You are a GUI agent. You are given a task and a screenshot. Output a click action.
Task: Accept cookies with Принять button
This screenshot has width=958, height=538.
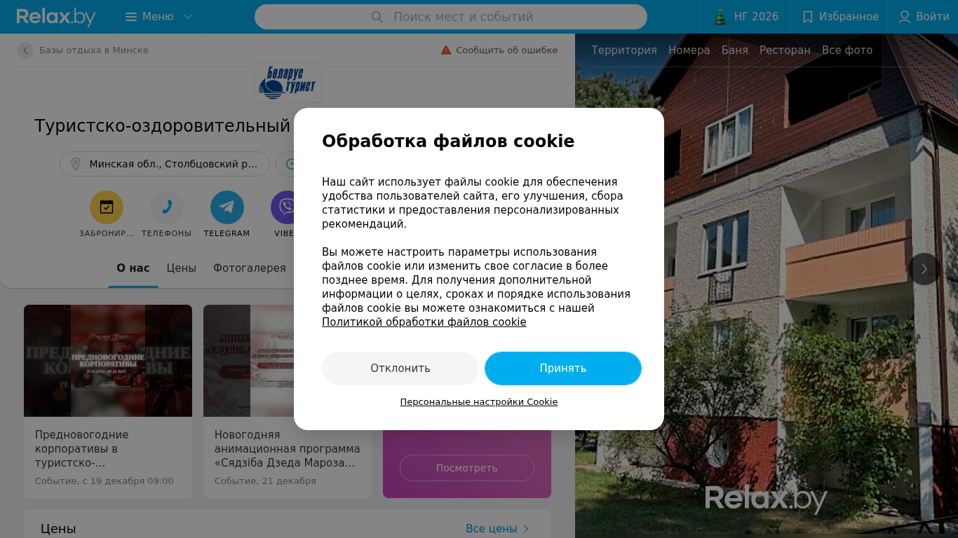pos(563,368)
